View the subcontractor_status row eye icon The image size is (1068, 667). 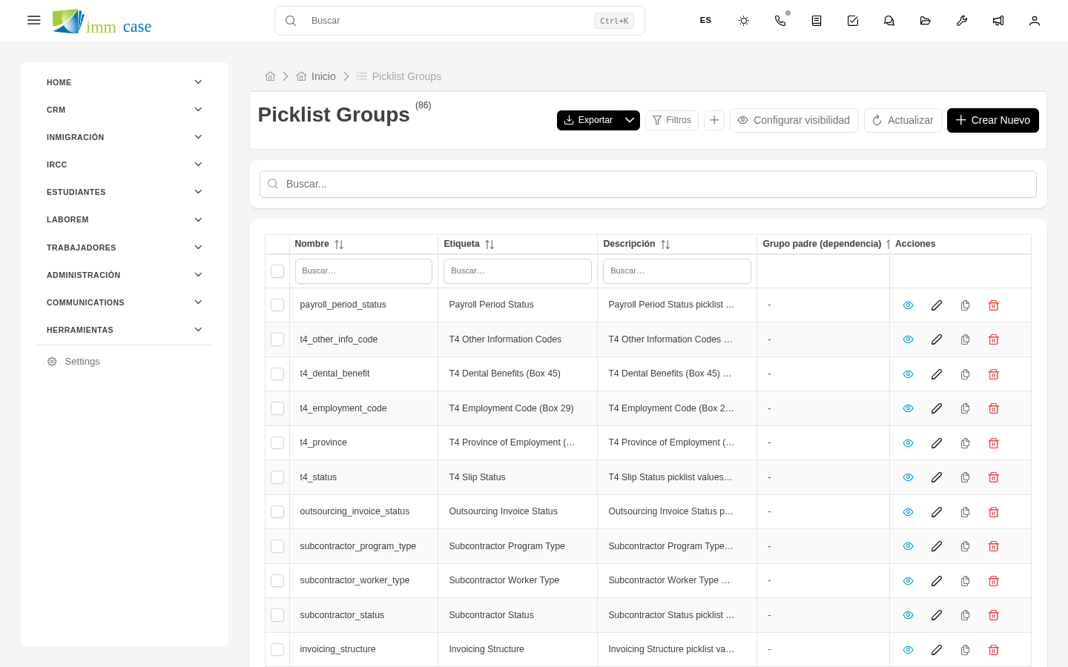click(908, 615)
